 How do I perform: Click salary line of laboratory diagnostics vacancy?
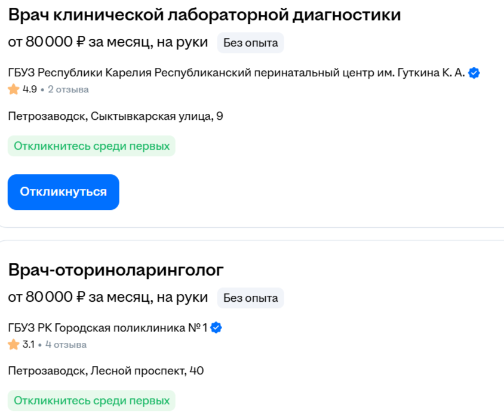tap(107, 42)
